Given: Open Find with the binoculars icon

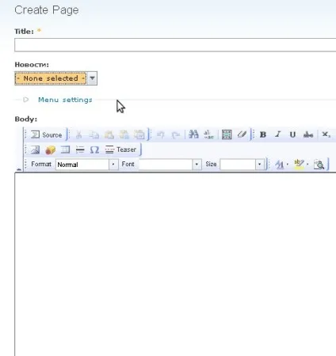Looking at the screenshot, I should (x=193, y=134).
